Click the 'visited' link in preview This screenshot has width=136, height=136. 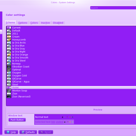[60, 122]
